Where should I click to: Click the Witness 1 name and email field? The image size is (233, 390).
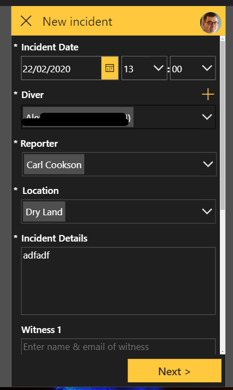119,347
